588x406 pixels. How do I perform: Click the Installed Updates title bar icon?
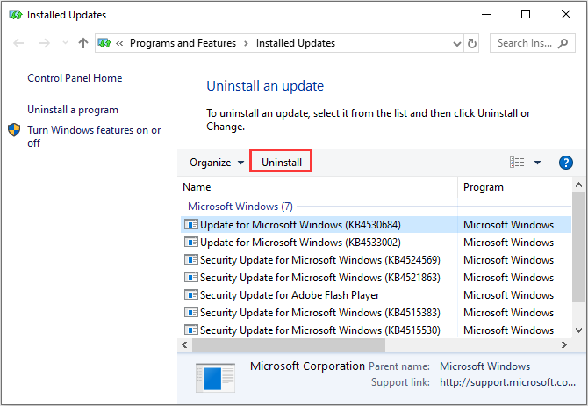point(16,15)
